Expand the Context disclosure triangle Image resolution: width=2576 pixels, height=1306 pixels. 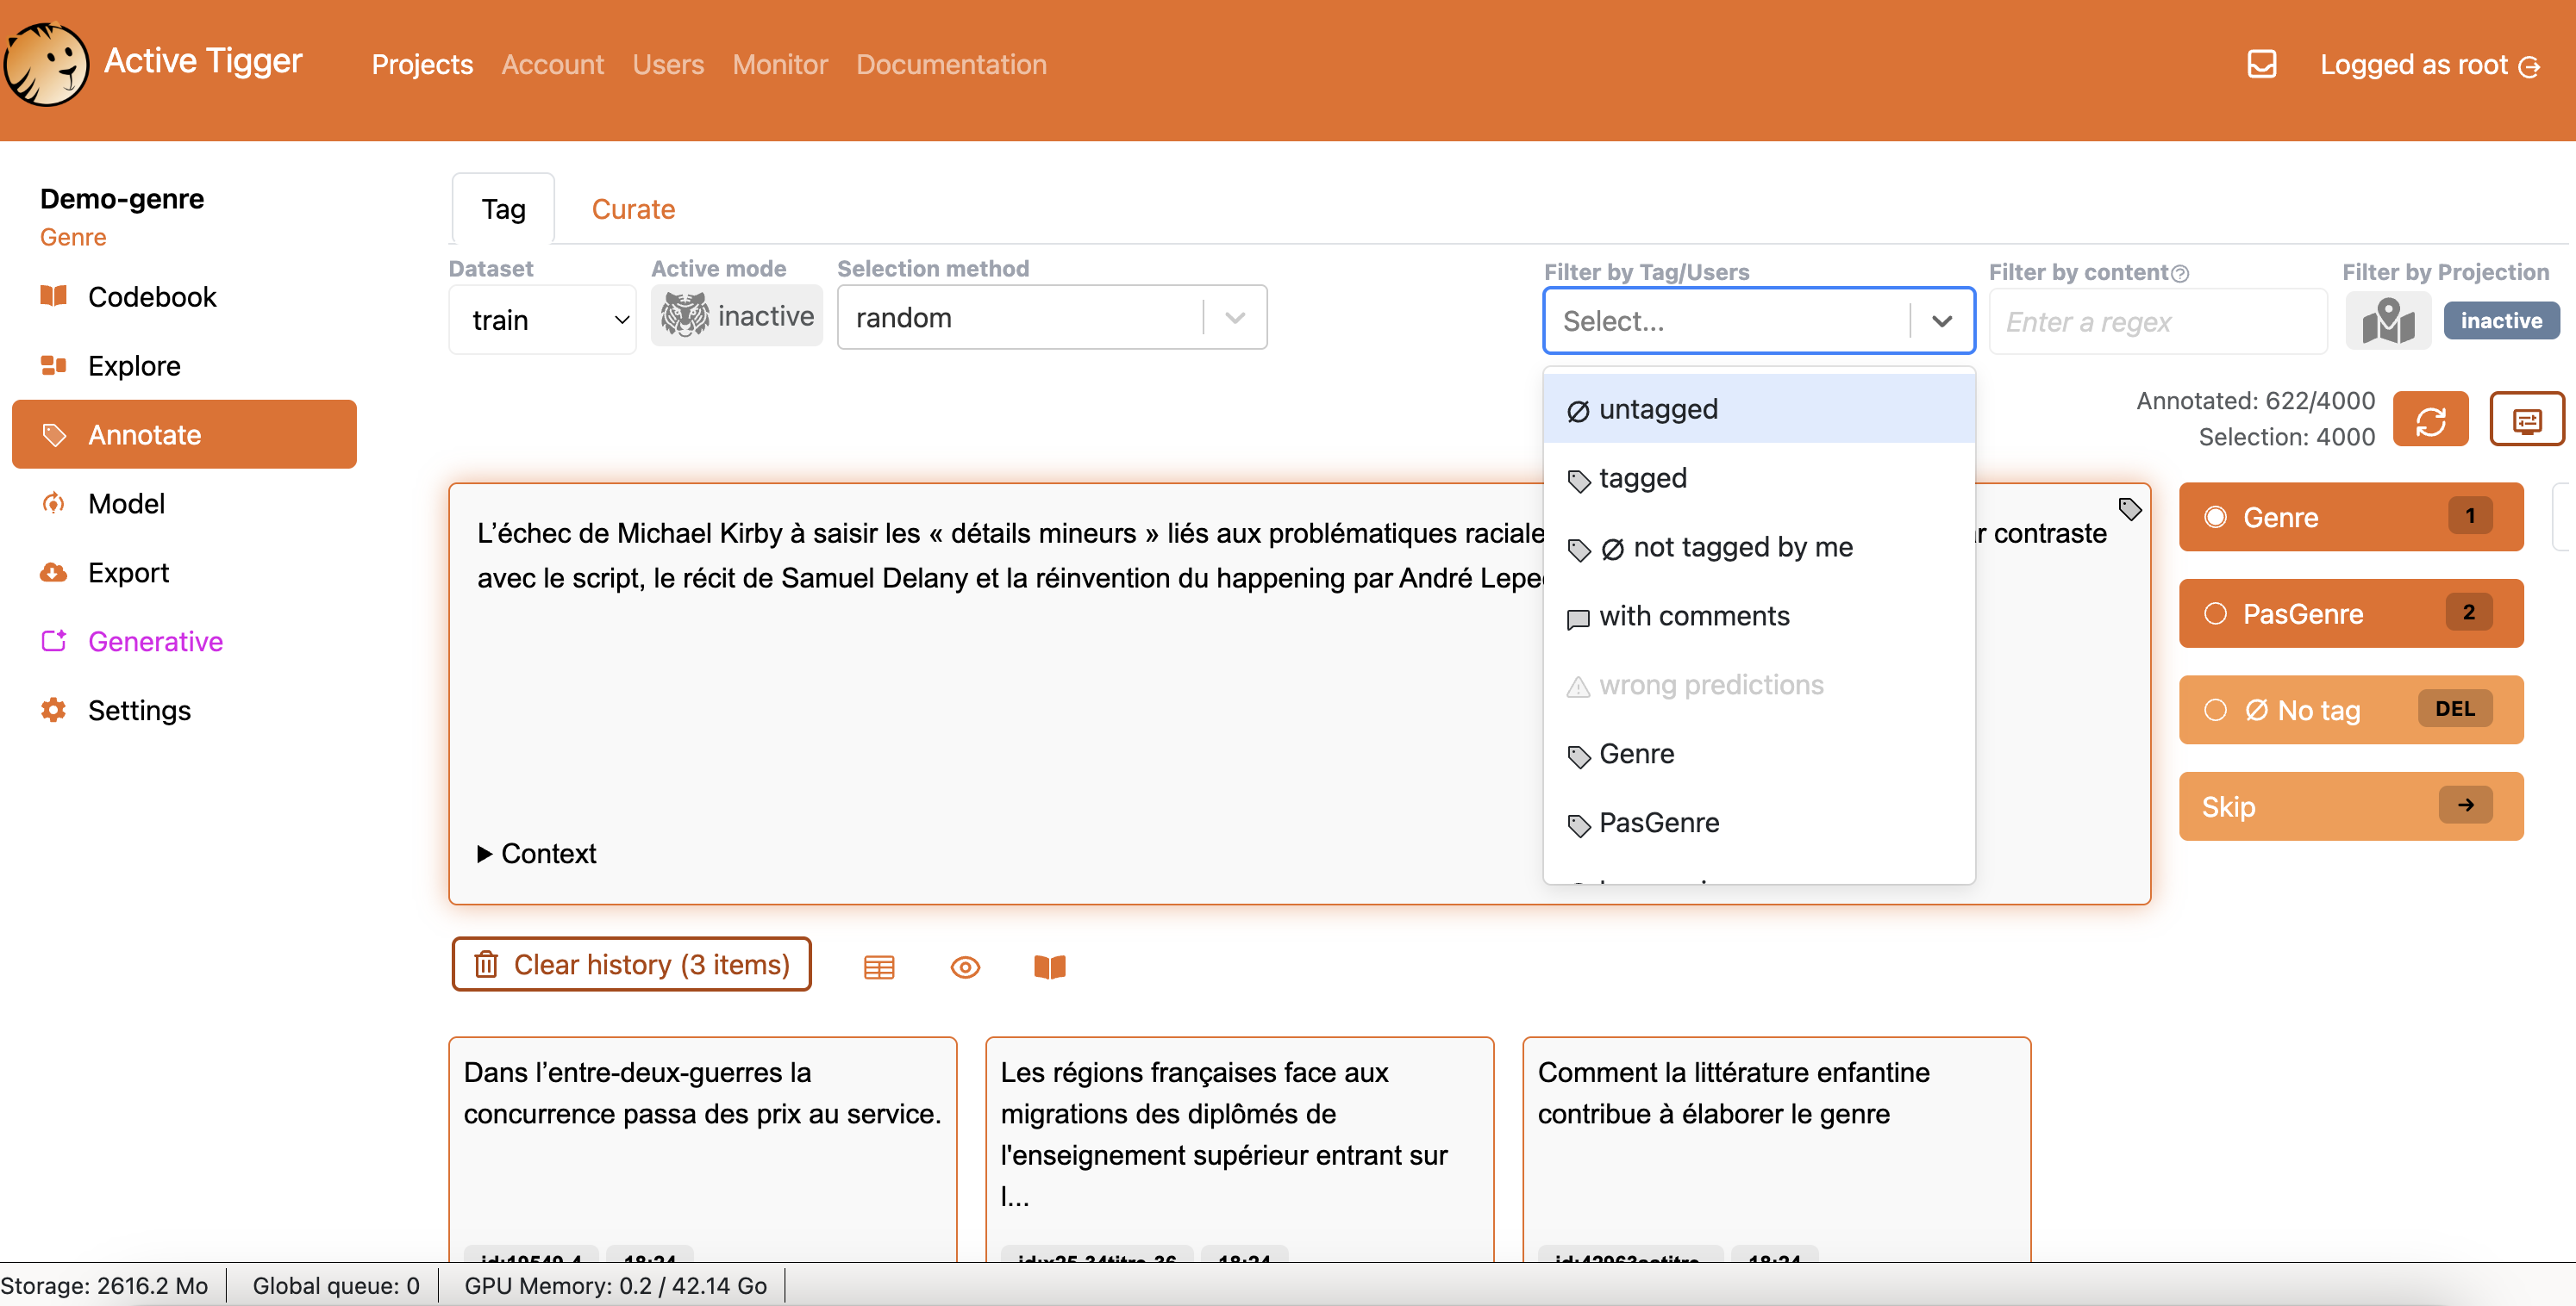[x=485, y=854]
